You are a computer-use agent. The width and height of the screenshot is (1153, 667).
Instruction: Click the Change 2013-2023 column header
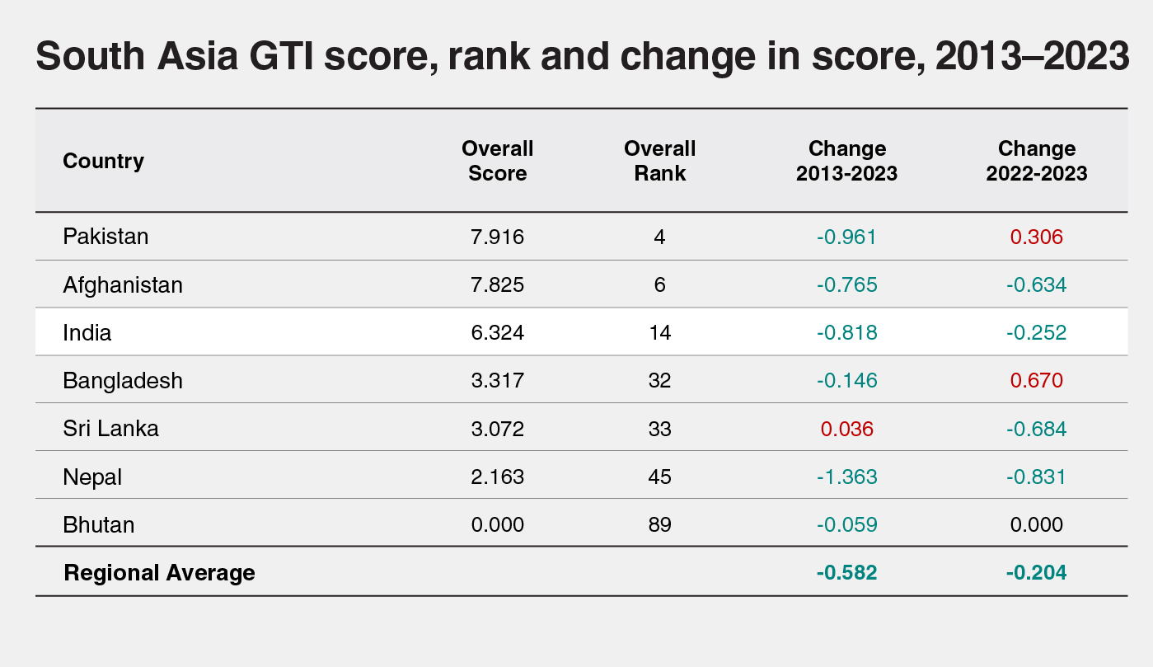pos(846,161)
